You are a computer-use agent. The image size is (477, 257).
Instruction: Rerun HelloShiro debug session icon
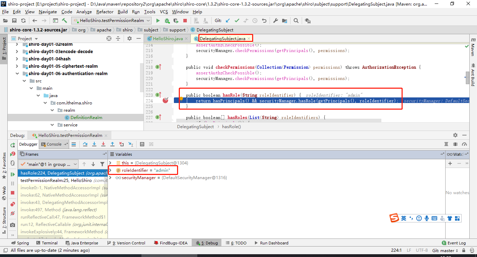pyautogui.click(x=13, y=145)
